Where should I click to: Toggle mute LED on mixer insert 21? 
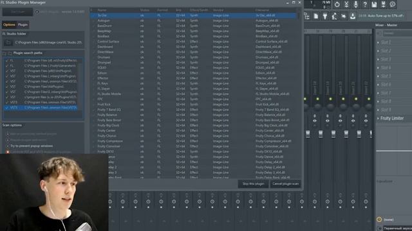[x=356, y=99]
